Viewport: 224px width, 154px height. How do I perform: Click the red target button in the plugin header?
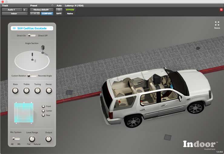tap(221, 10)
